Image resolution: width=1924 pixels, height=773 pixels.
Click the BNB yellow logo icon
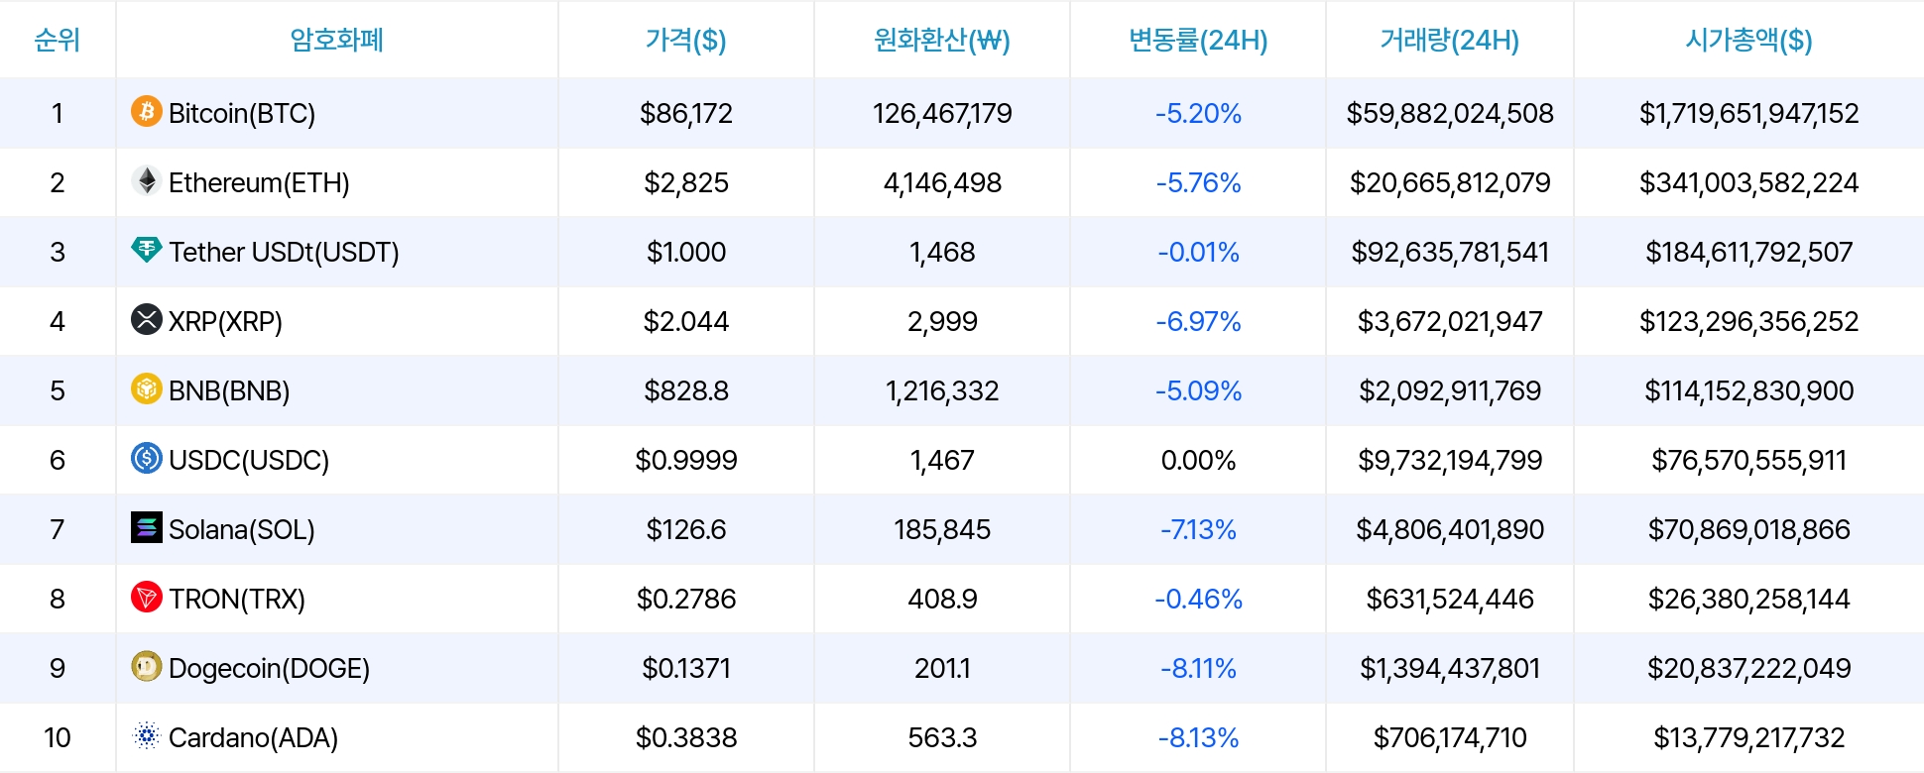tap(147, 388)
